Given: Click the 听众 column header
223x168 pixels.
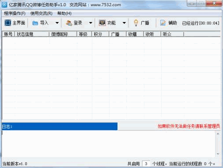Looking at the screenshot, I should [172, 34].
